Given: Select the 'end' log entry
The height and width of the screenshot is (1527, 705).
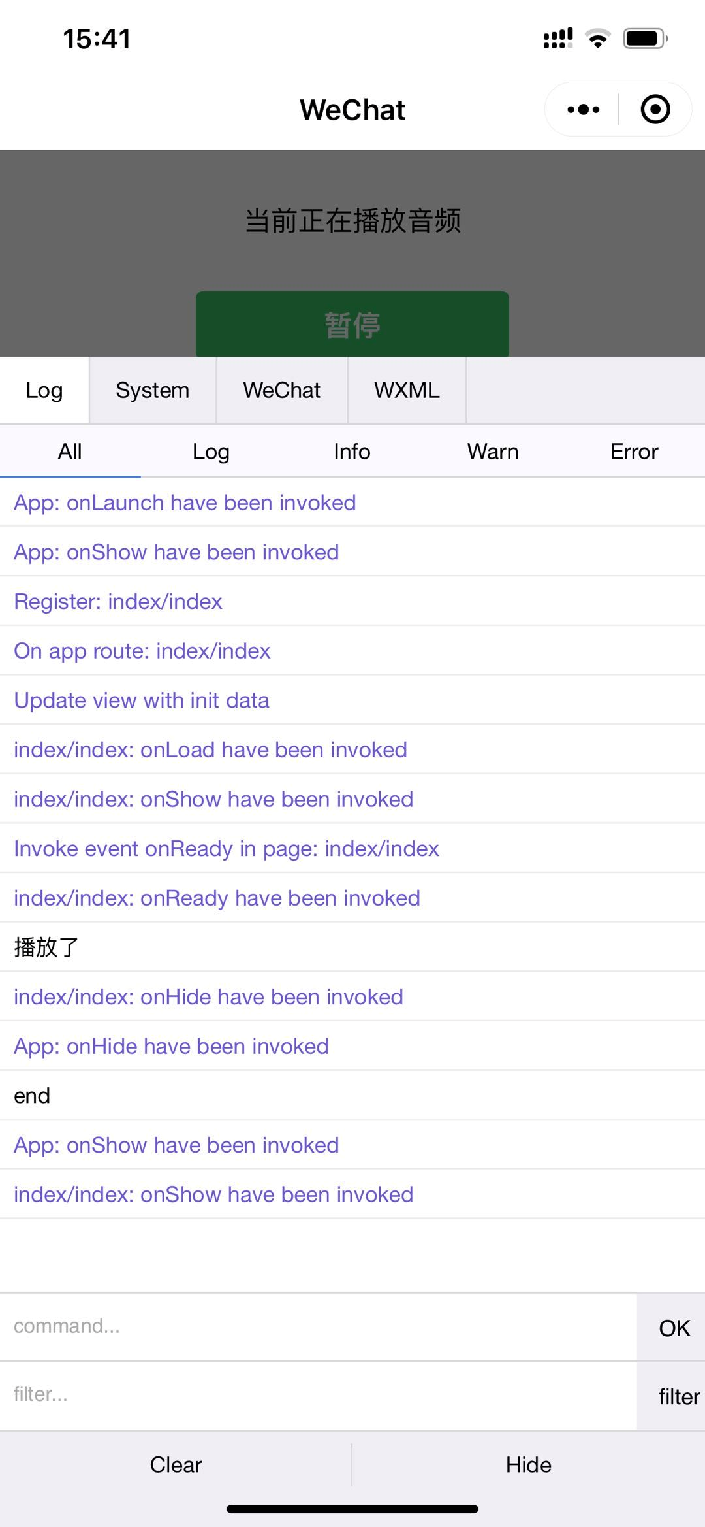Looking at the screenshot, I should (352, 1095).
